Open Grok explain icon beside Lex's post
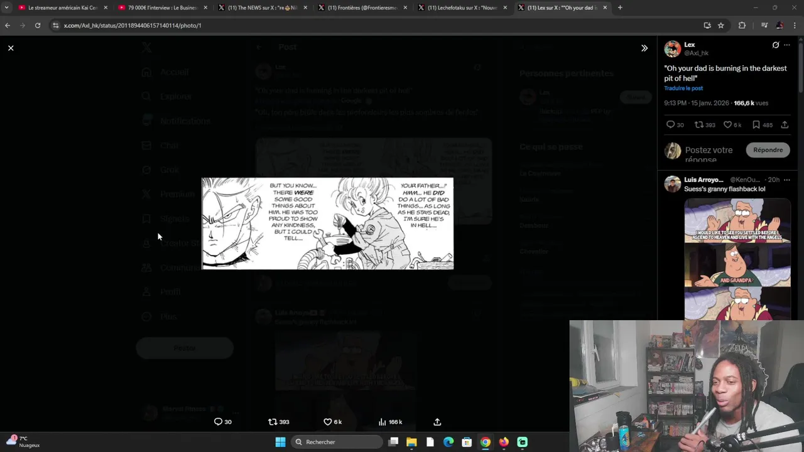 point(776,45)
